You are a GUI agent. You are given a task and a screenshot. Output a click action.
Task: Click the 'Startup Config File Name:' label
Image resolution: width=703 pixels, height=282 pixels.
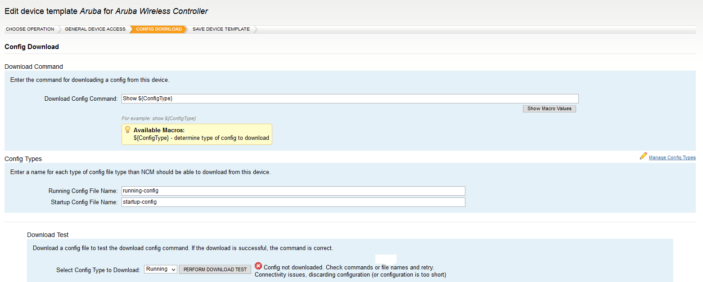tap(84, 202)
